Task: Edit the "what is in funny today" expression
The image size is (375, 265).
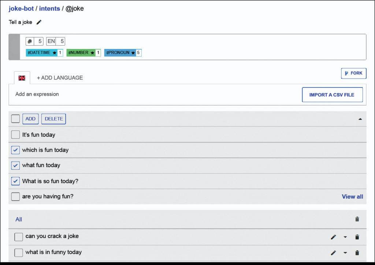Action: click(x=333, y=253)
